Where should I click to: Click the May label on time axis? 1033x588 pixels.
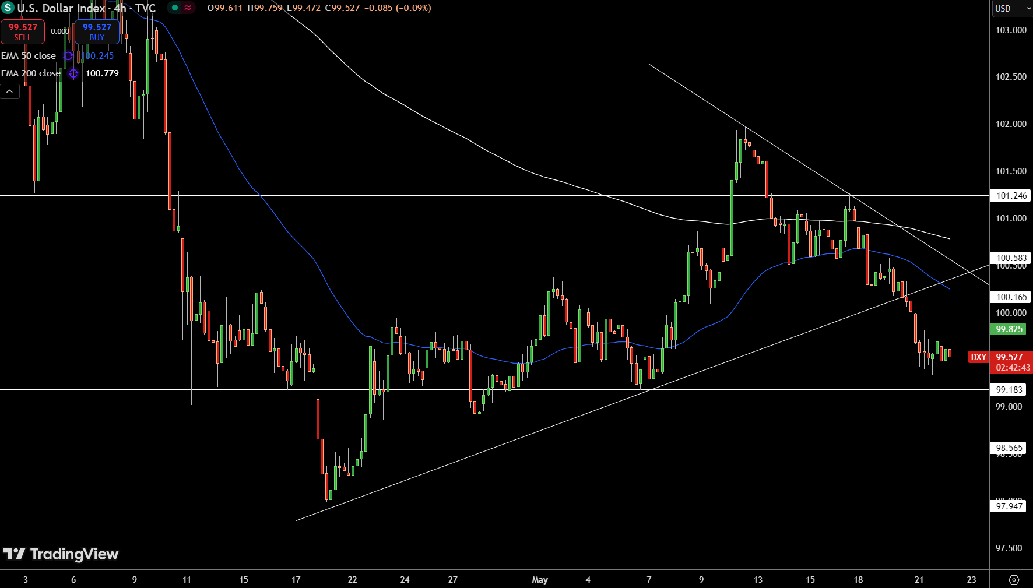pos(540,580)
